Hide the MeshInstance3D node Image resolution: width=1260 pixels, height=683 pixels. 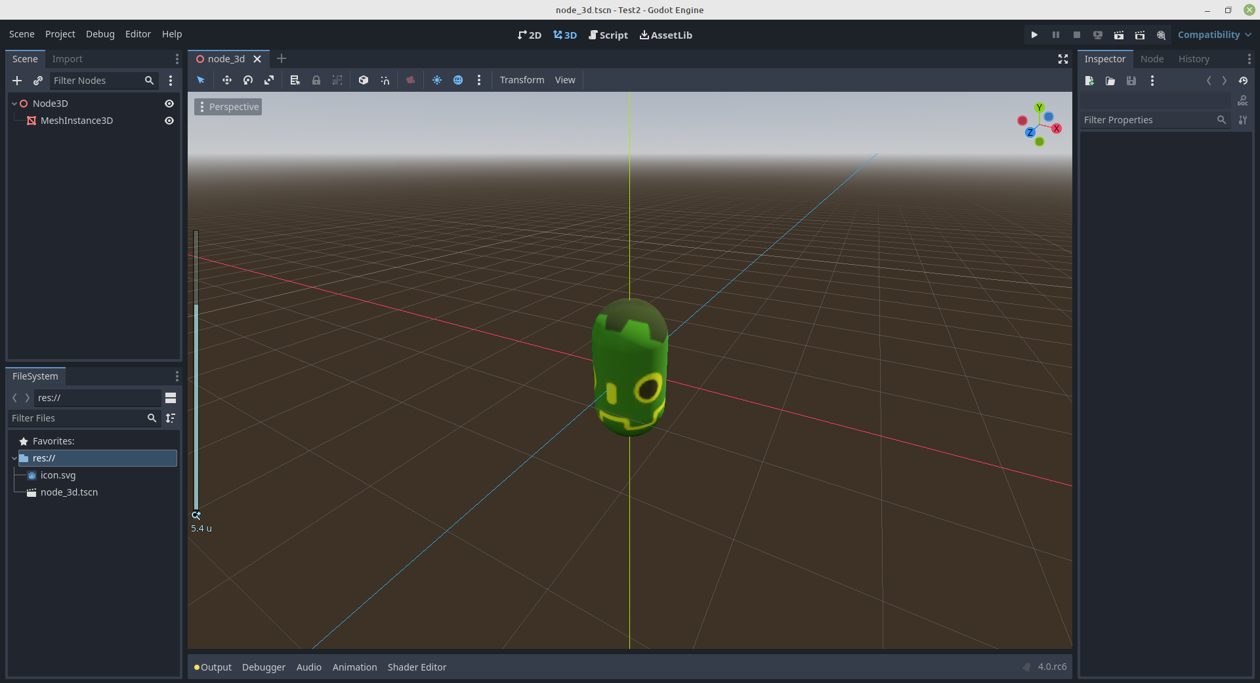point(169,121)
